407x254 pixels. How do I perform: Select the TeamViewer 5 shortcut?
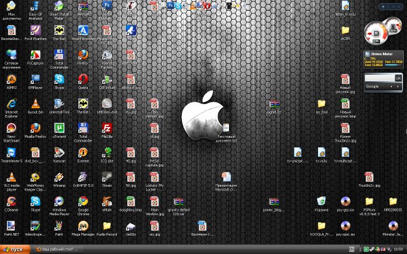pos(11,152)
